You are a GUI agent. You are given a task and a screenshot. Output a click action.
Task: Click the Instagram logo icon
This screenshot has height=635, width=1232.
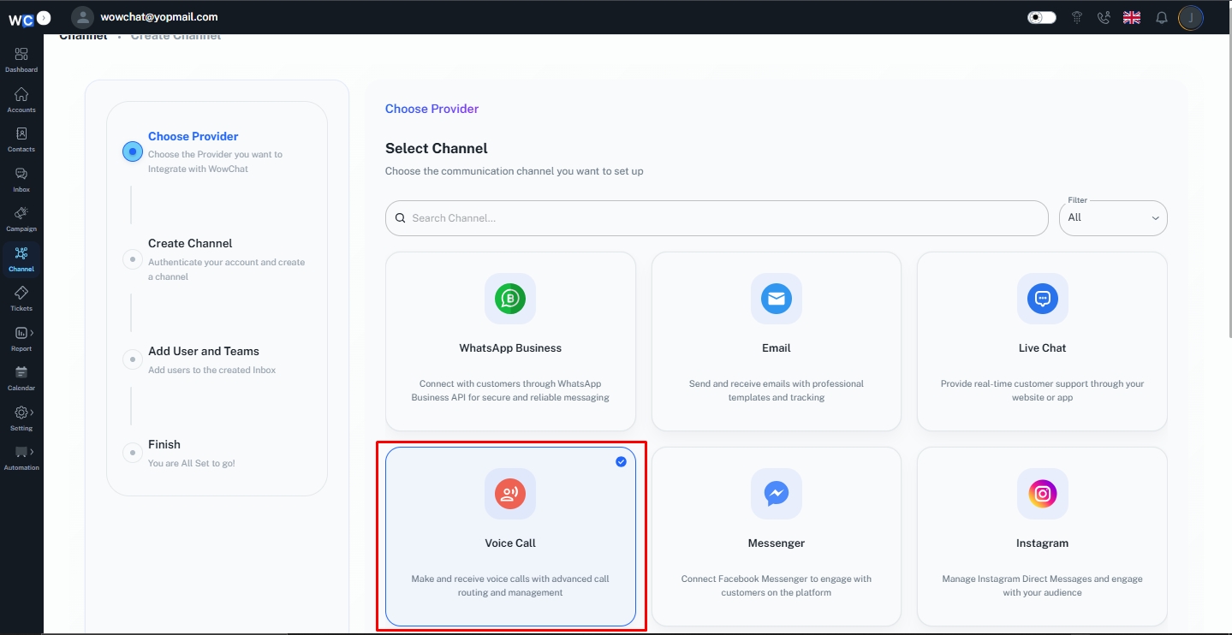coord(1043,494)
